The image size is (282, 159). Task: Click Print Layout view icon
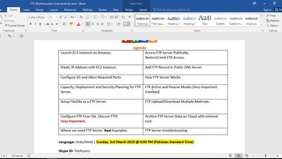[238, 155]
